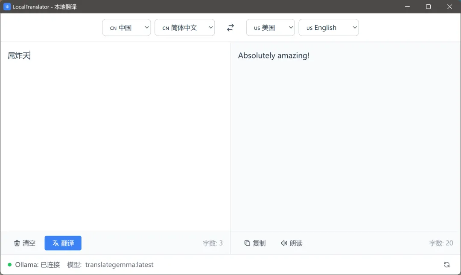
Task: Click the Ollama: 已连接 status text
Action: [x=37, y=265]
